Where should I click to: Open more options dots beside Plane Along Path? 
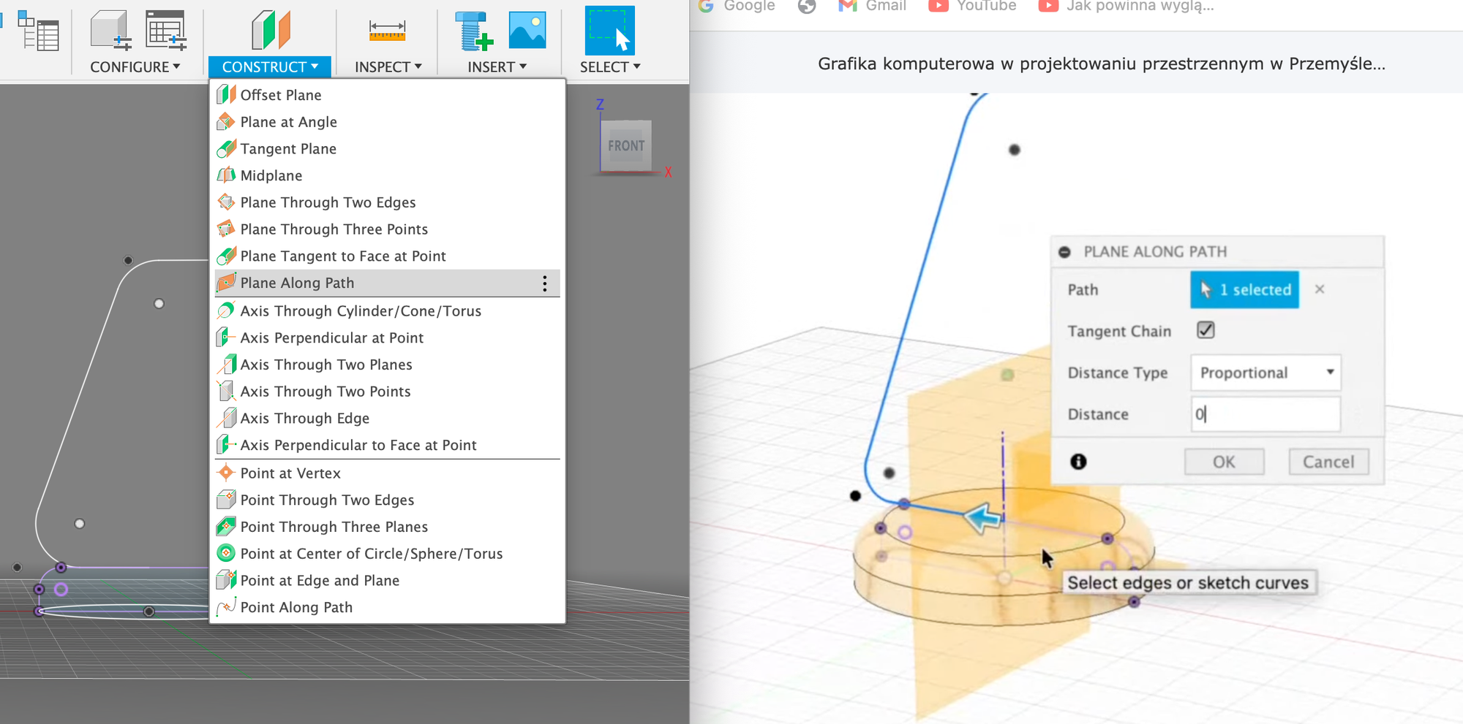pyautogui.click(x=545, y=283)
